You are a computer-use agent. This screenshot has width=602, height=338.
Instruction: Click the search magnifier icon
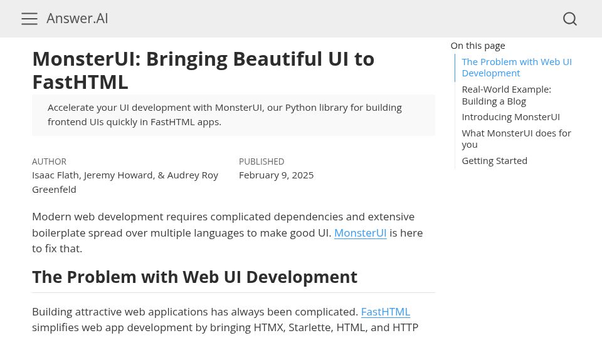click(x=570, y=18)
